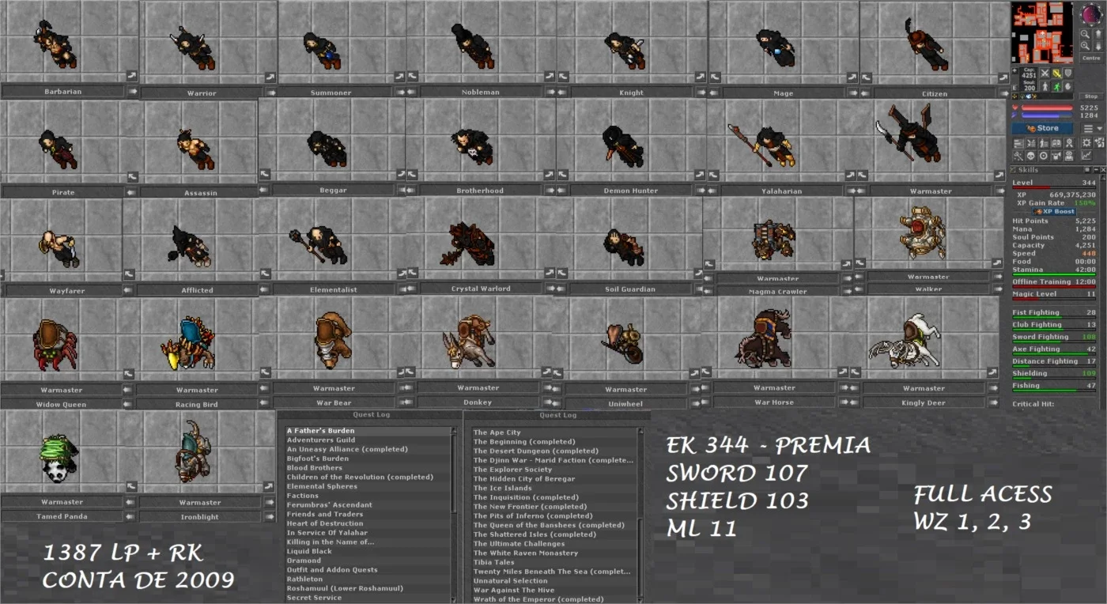
Task: Open the ribbon badge icon in the button row
Action: pyautogui.click(x=1069, y=143)
